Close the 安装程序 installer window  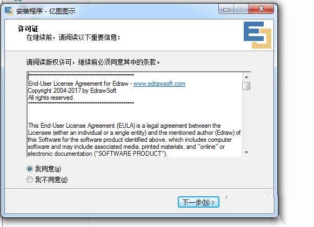(261, 9)
